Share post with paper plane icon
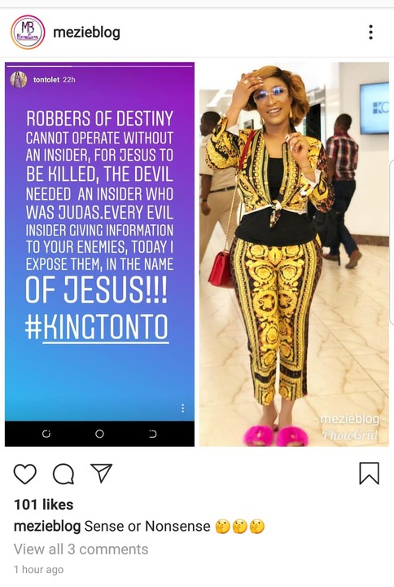 (x=101, y=473)
